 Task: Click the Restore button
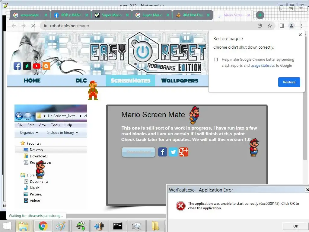coord(289,82)
